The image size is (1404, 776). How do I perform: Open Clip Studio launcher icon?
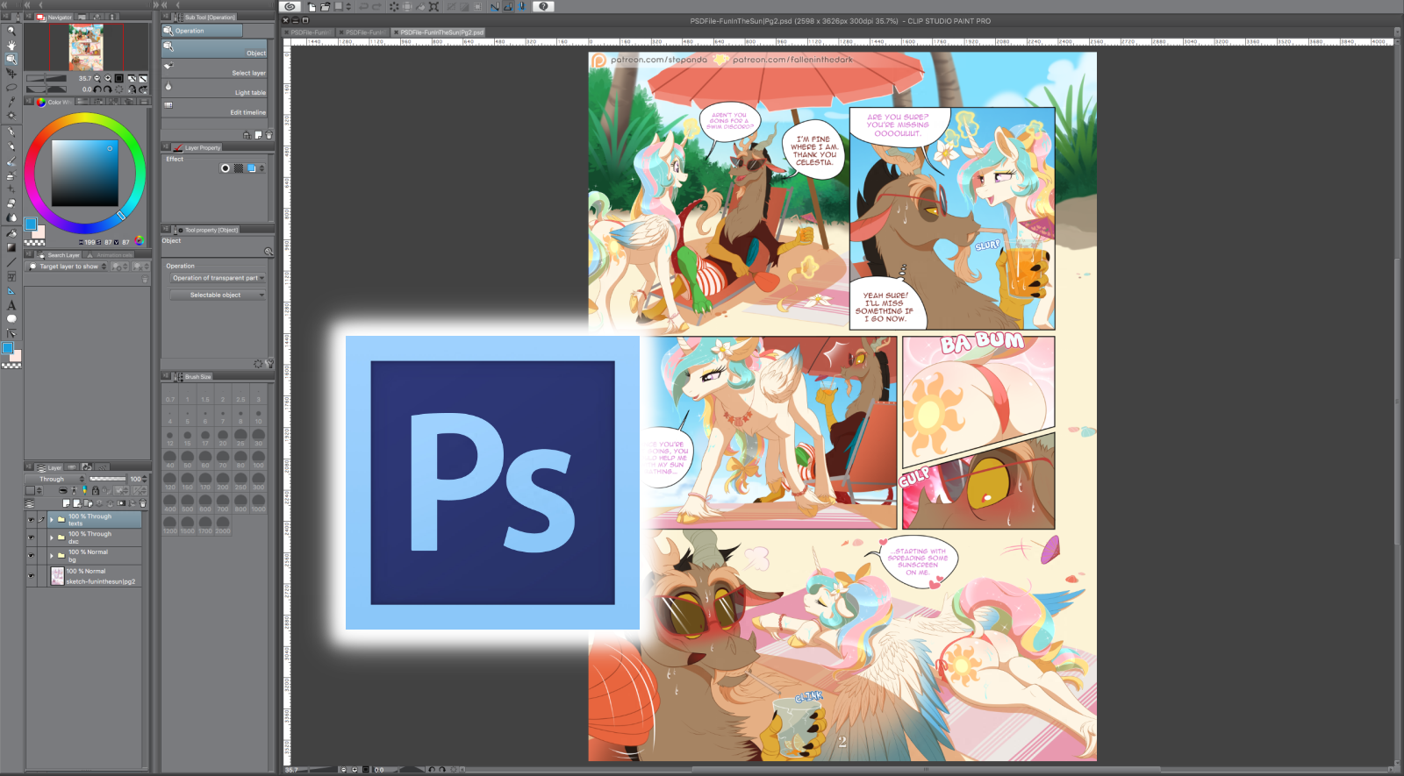(290, 7)
